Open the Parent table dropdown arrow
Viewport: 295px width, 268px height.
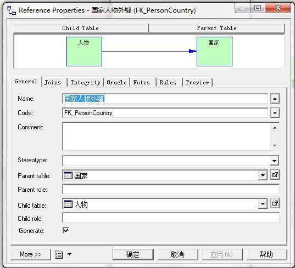click(263, 175)
